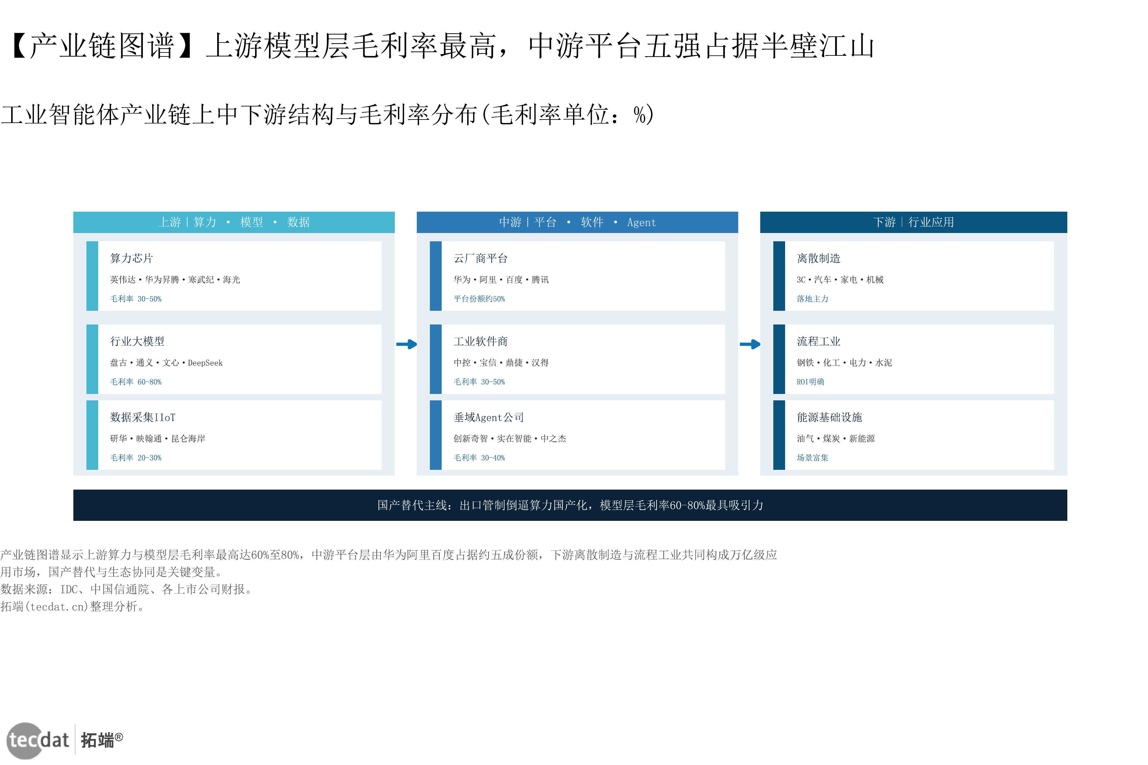Click the 行业大模型 card title
Screen dimensions: 1148x765
tap(137, 341)
